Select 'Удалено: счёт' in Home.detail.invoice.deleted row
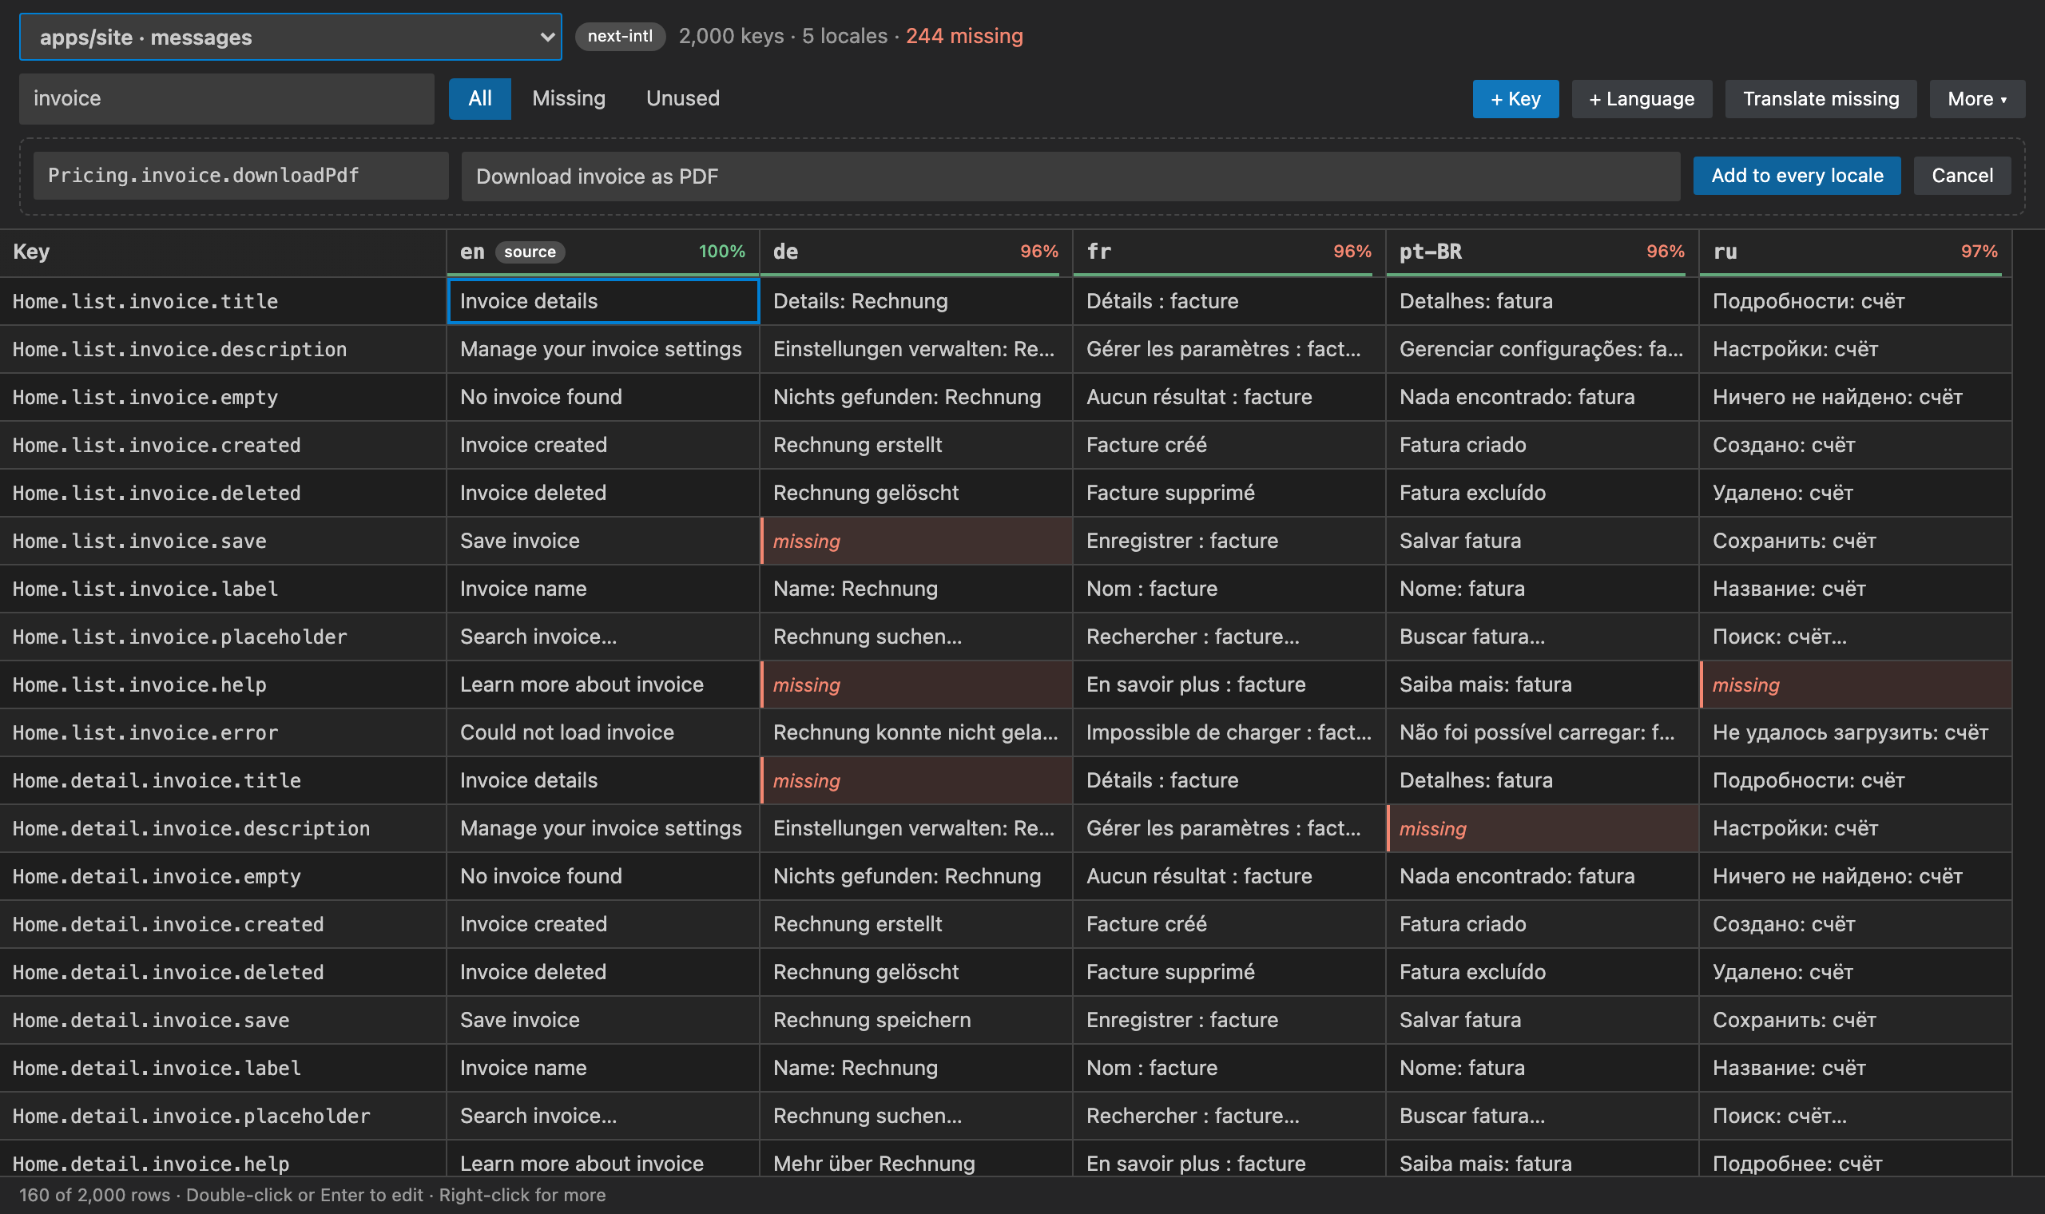Screen dimensions: 2045x1214 pyautogui.click(x=1855, y=973)
